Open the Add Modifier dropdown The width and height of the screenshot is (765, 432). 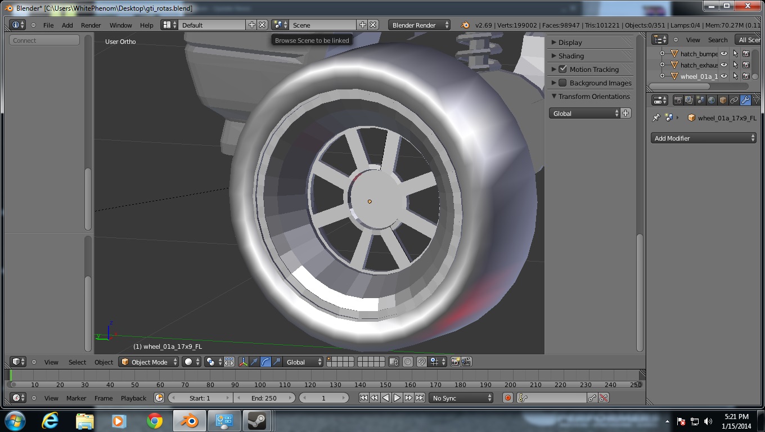tap(704, 138)
